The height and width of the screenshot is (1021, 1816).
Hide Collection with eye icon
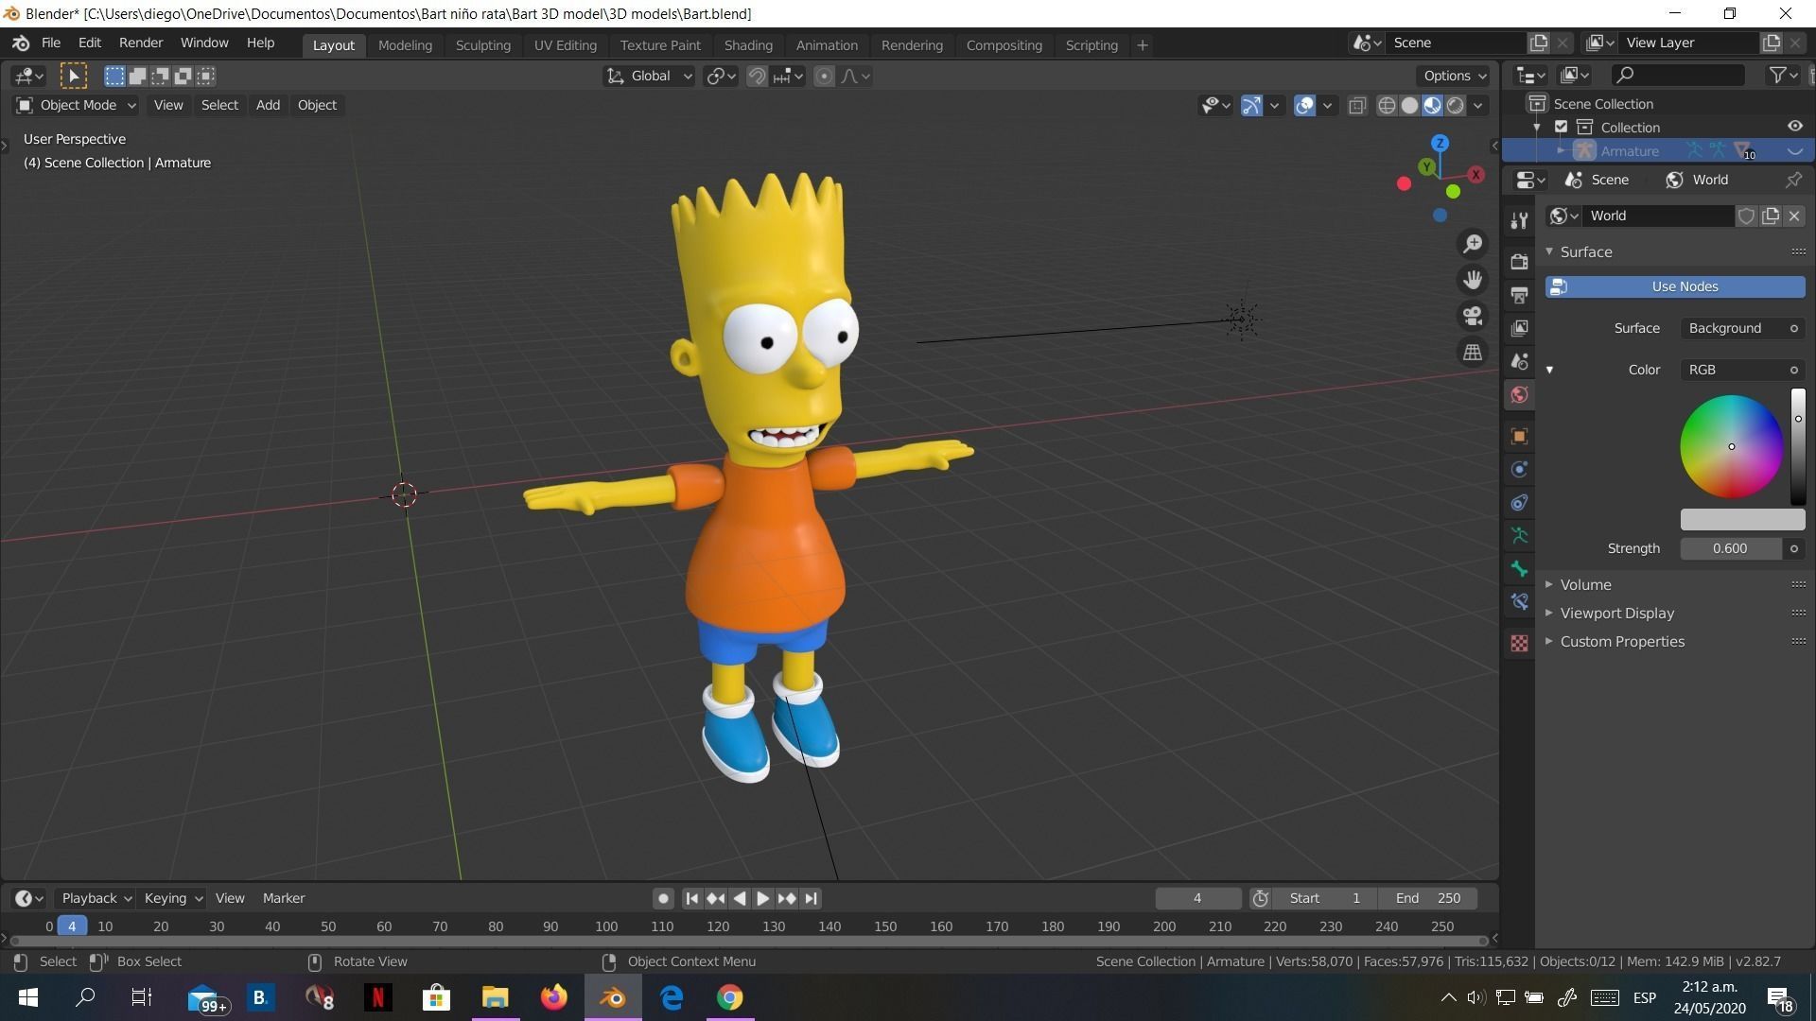point(1794,127)
